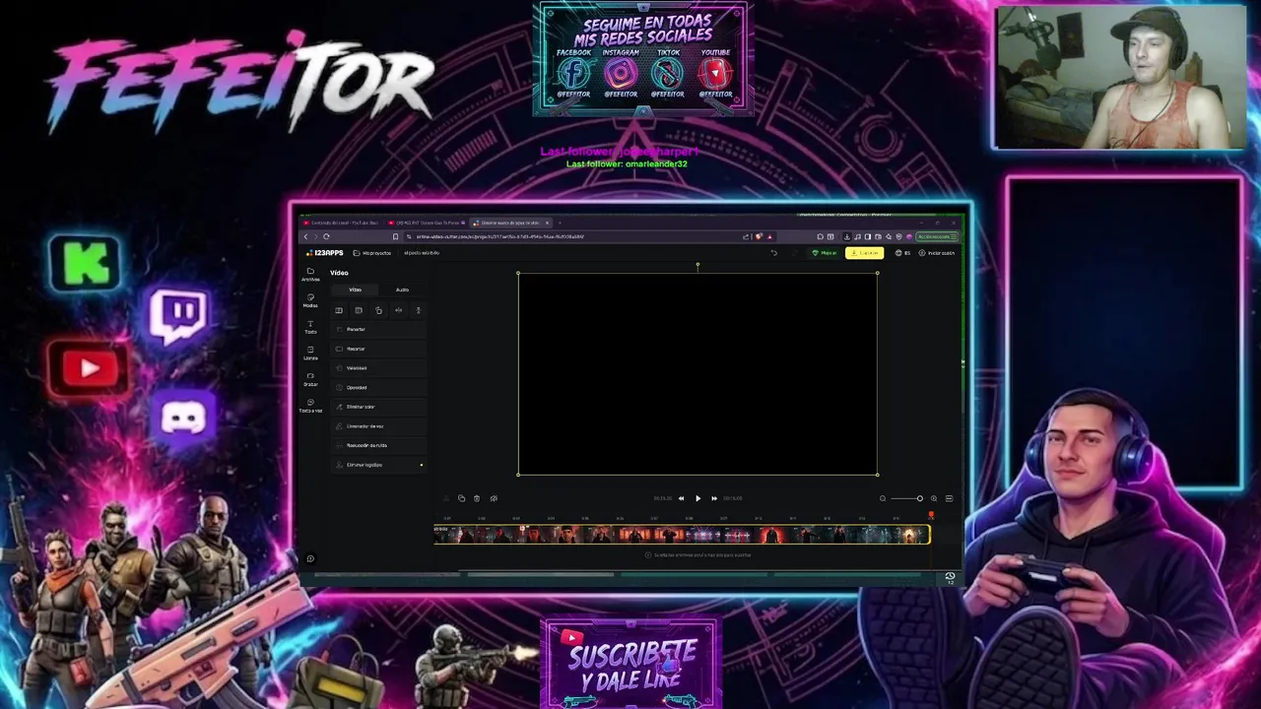Image resolution: width=1261 pixels, height=709 pixels.
Task: Open the Medios sidebar panel
Action: [310, 300]
